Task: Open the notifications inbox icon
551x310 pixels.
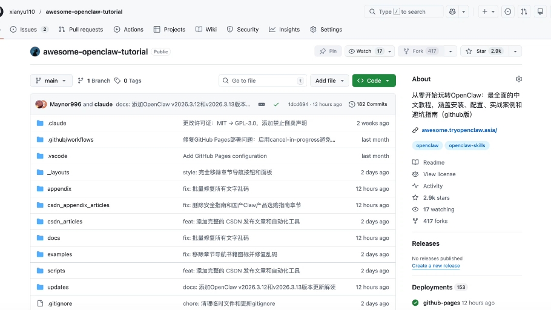Action: pyautogui.click(x=540, y=12)
